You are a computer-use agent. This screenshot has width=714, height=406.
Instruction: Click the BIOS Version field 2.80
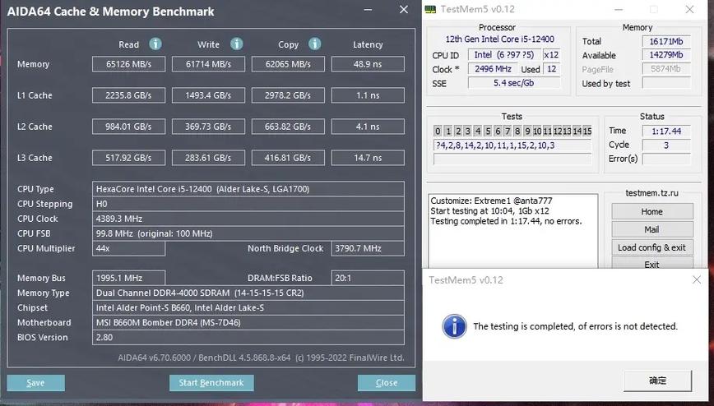(248, 337)
